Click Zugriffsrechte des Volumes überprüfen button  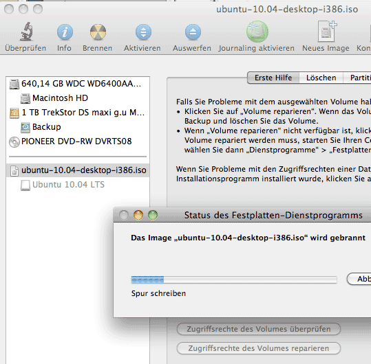point(259,329)
